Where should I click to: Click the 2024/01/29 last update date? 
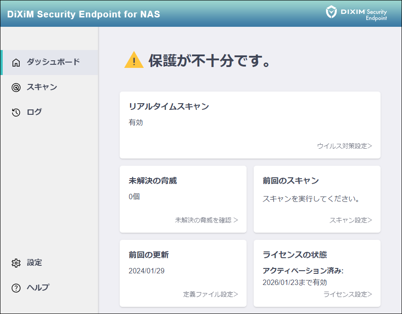(x=147, y=271)
